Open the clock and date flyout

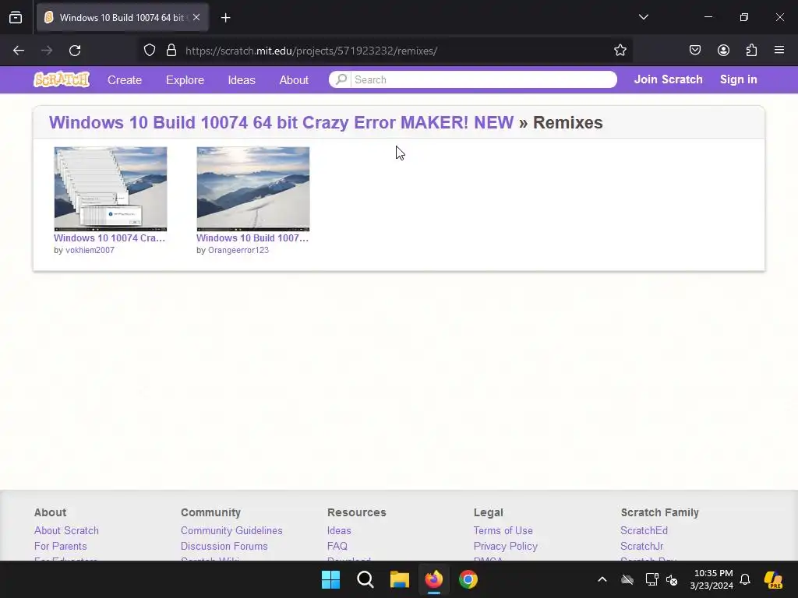pos(711,579)
